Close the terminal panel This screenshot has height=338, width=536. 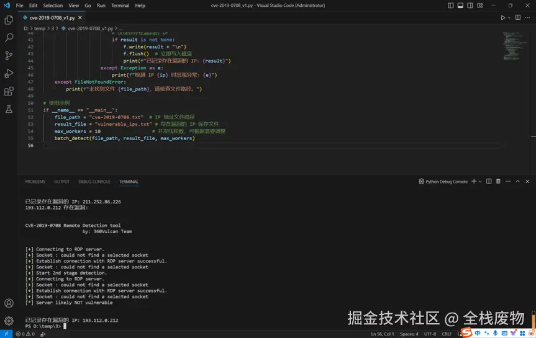(x=527, y=181)
